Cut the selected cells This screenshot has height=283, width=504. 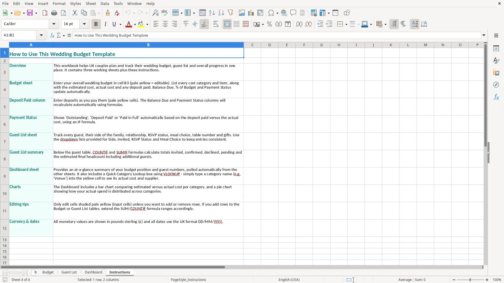(75, 13)
